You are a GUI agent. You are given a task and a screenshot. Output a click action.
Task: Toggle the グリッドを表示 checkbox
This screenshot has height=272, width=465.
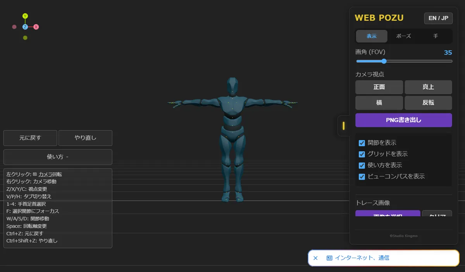(362, 154)
